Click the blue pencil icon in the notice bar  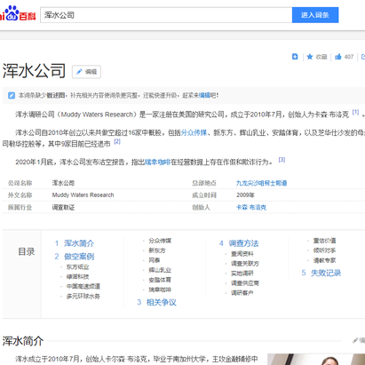pyautogui.click(x=12, y=95)
